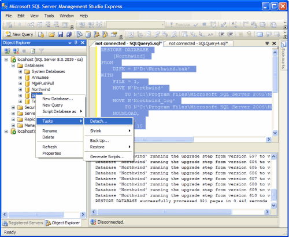Open the active files list dropdown arrow
This screenshot has height=237, width=289.
tap(267, 43)
